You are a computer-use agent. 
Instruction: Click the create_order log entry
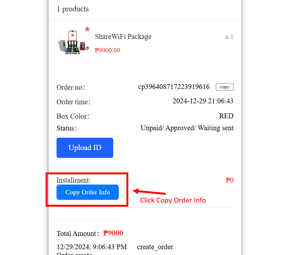click(x=155, y=247)
